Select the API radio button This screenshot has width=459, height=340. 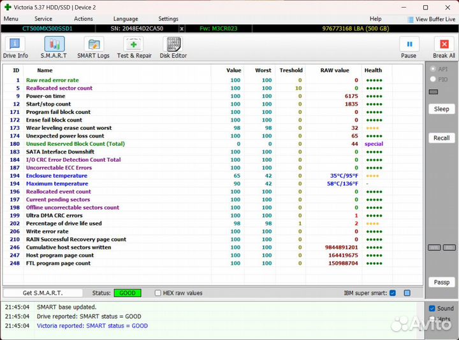tap(433, 69)
